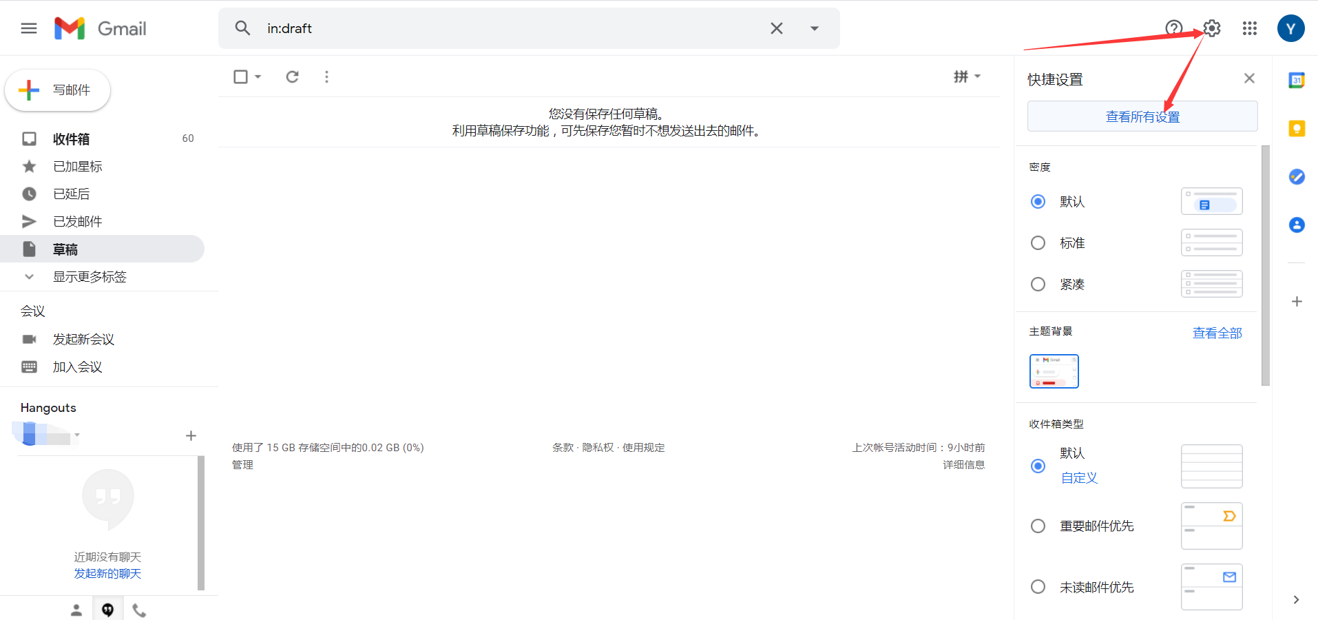The width and height of the screenshot is (1318, 620).
Task: Switch to Hangouts phone tab icon
Action: pyautogui.click(x=139, y=610)
